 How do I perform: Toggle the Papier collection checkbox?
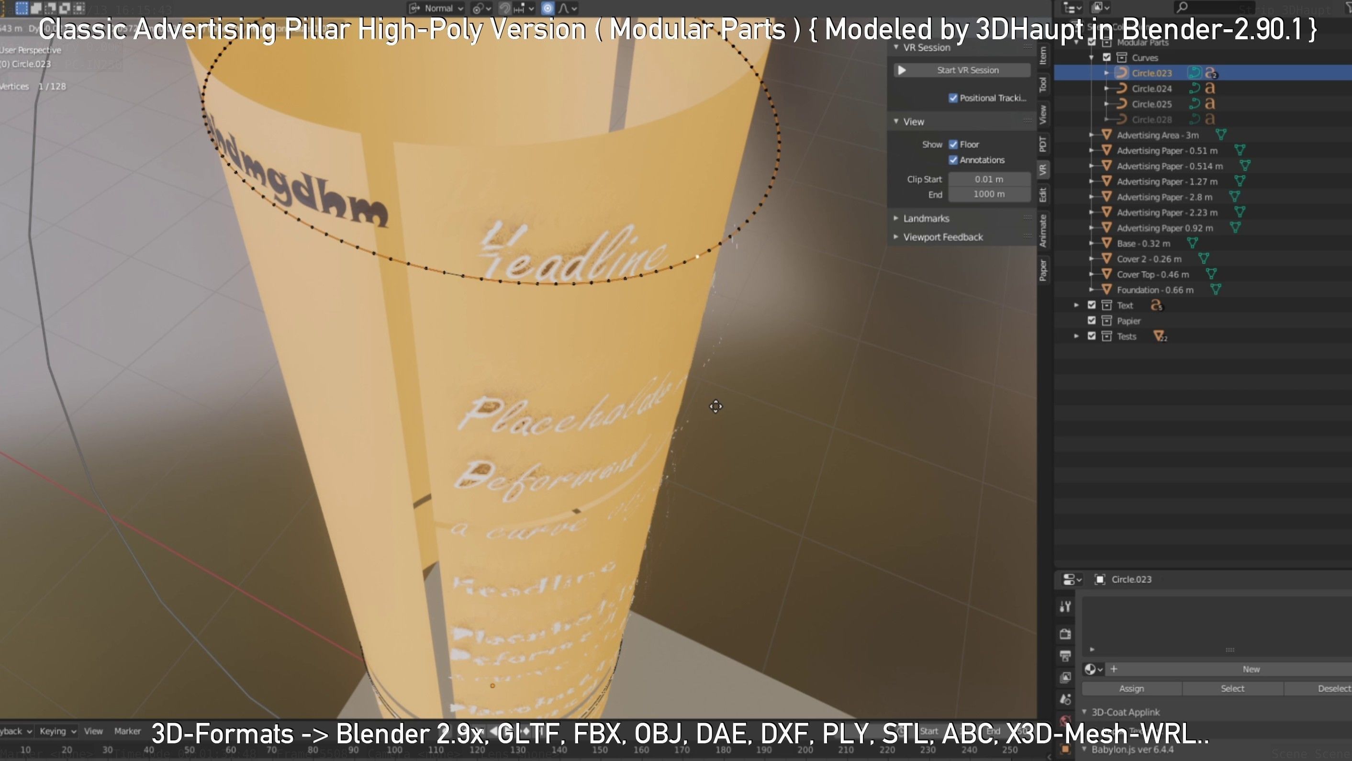tap(1092, 320)
